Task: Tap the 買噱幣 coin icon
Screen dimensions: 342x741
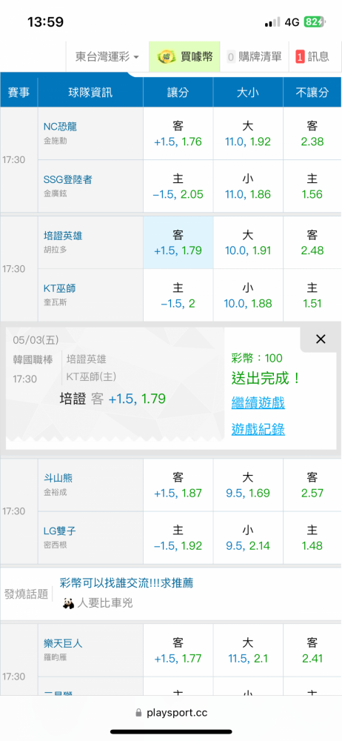Action: (x=167, y=57)
